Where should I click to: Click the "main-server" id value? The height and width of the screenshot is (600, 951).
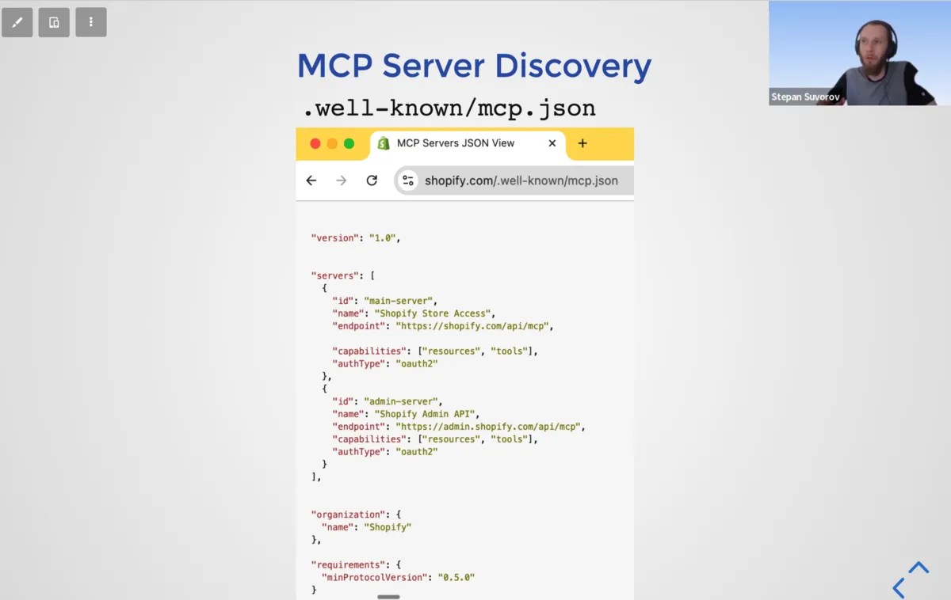coord(398,301)
